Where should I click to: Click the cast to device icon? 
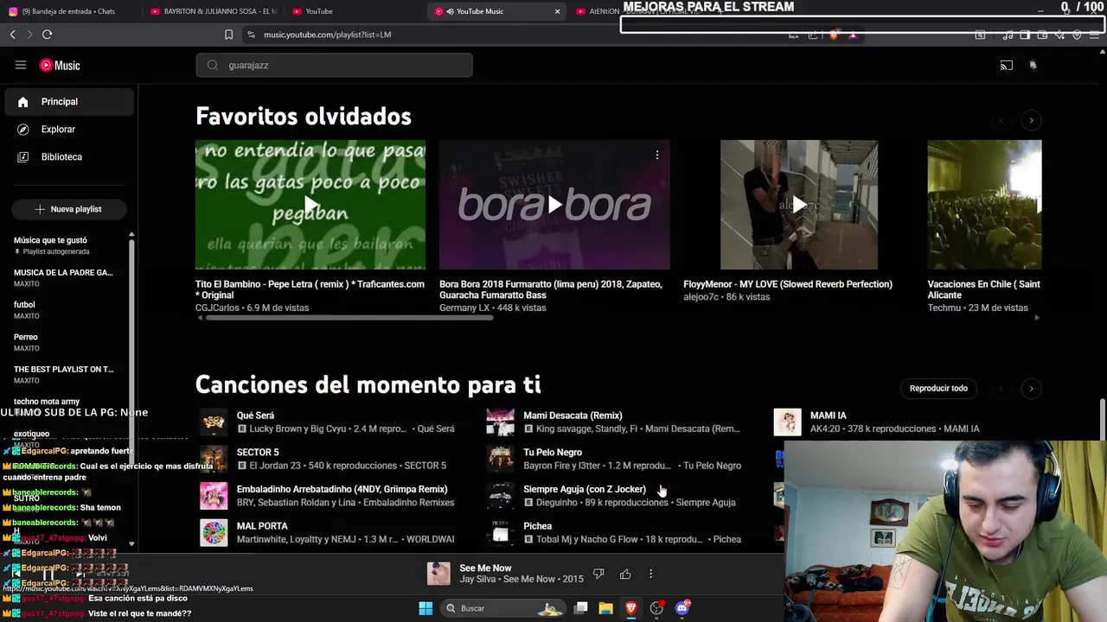tap(1007, 65)
